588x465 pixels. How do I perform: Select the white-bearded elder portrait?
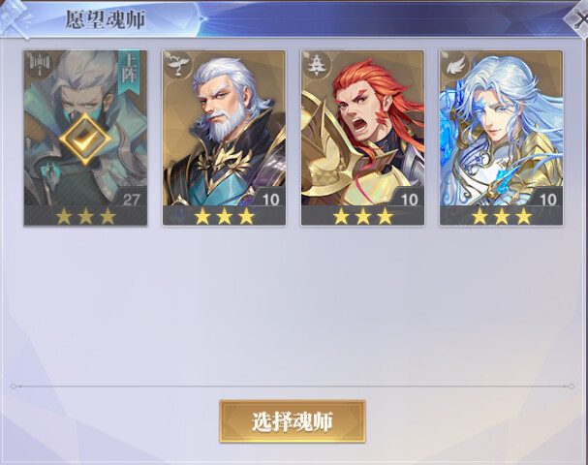pos(224,128)
